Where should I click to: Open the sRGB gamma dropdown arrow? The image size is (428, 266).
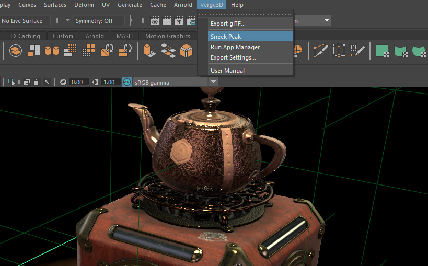[x=213, y=82]
